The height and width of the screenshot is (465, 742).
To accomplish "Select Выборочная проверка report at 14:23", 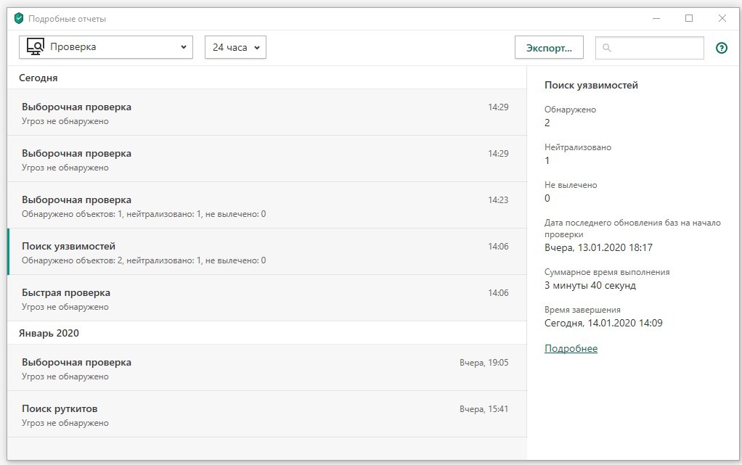I will point(267,205).
